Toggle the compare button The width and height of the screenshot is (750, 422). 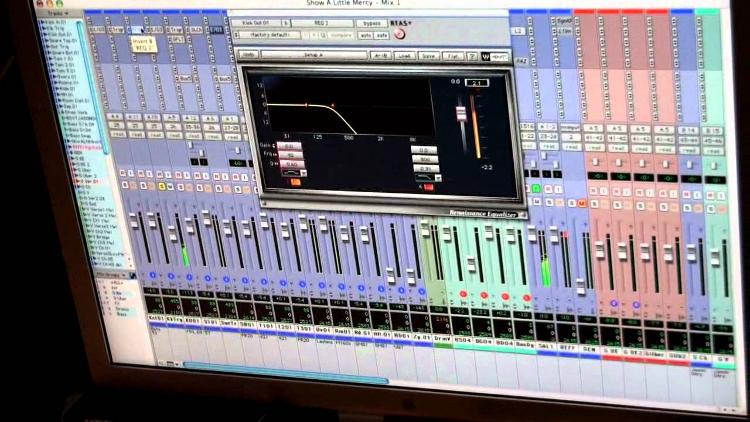(x=342, y=35)
